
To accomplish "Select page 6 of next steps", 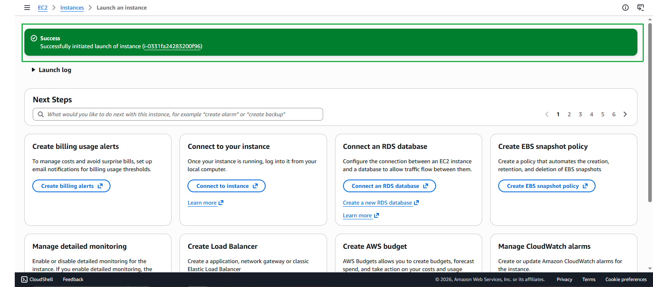I will pos(614,114).
